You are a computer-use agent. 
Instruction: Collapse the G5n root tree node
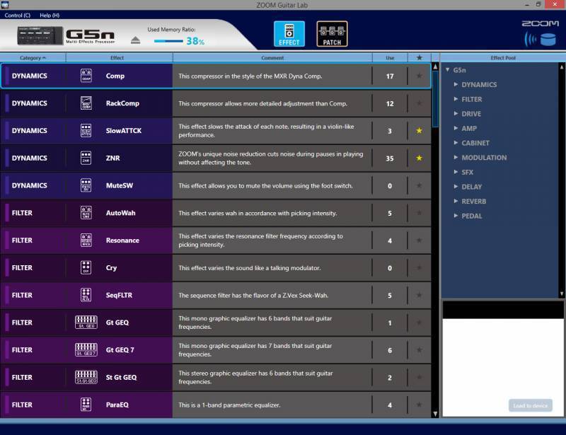(448, 70)
